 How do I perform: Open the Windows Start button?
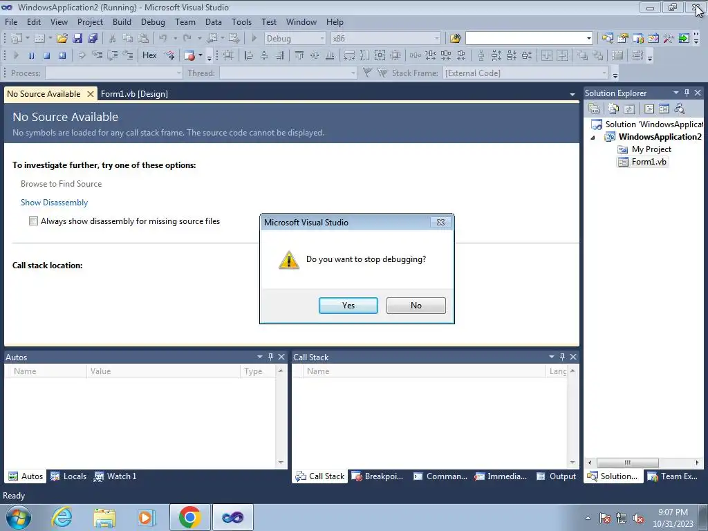point(19,517)
